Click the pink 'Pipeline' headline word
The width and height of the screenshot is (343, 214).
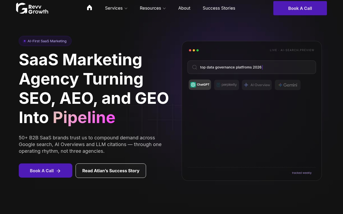point(84,118)
